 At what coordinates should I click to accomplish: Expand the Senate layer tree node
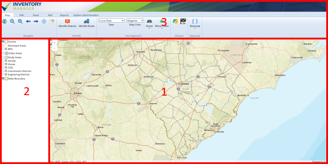(x=6, y=61)
